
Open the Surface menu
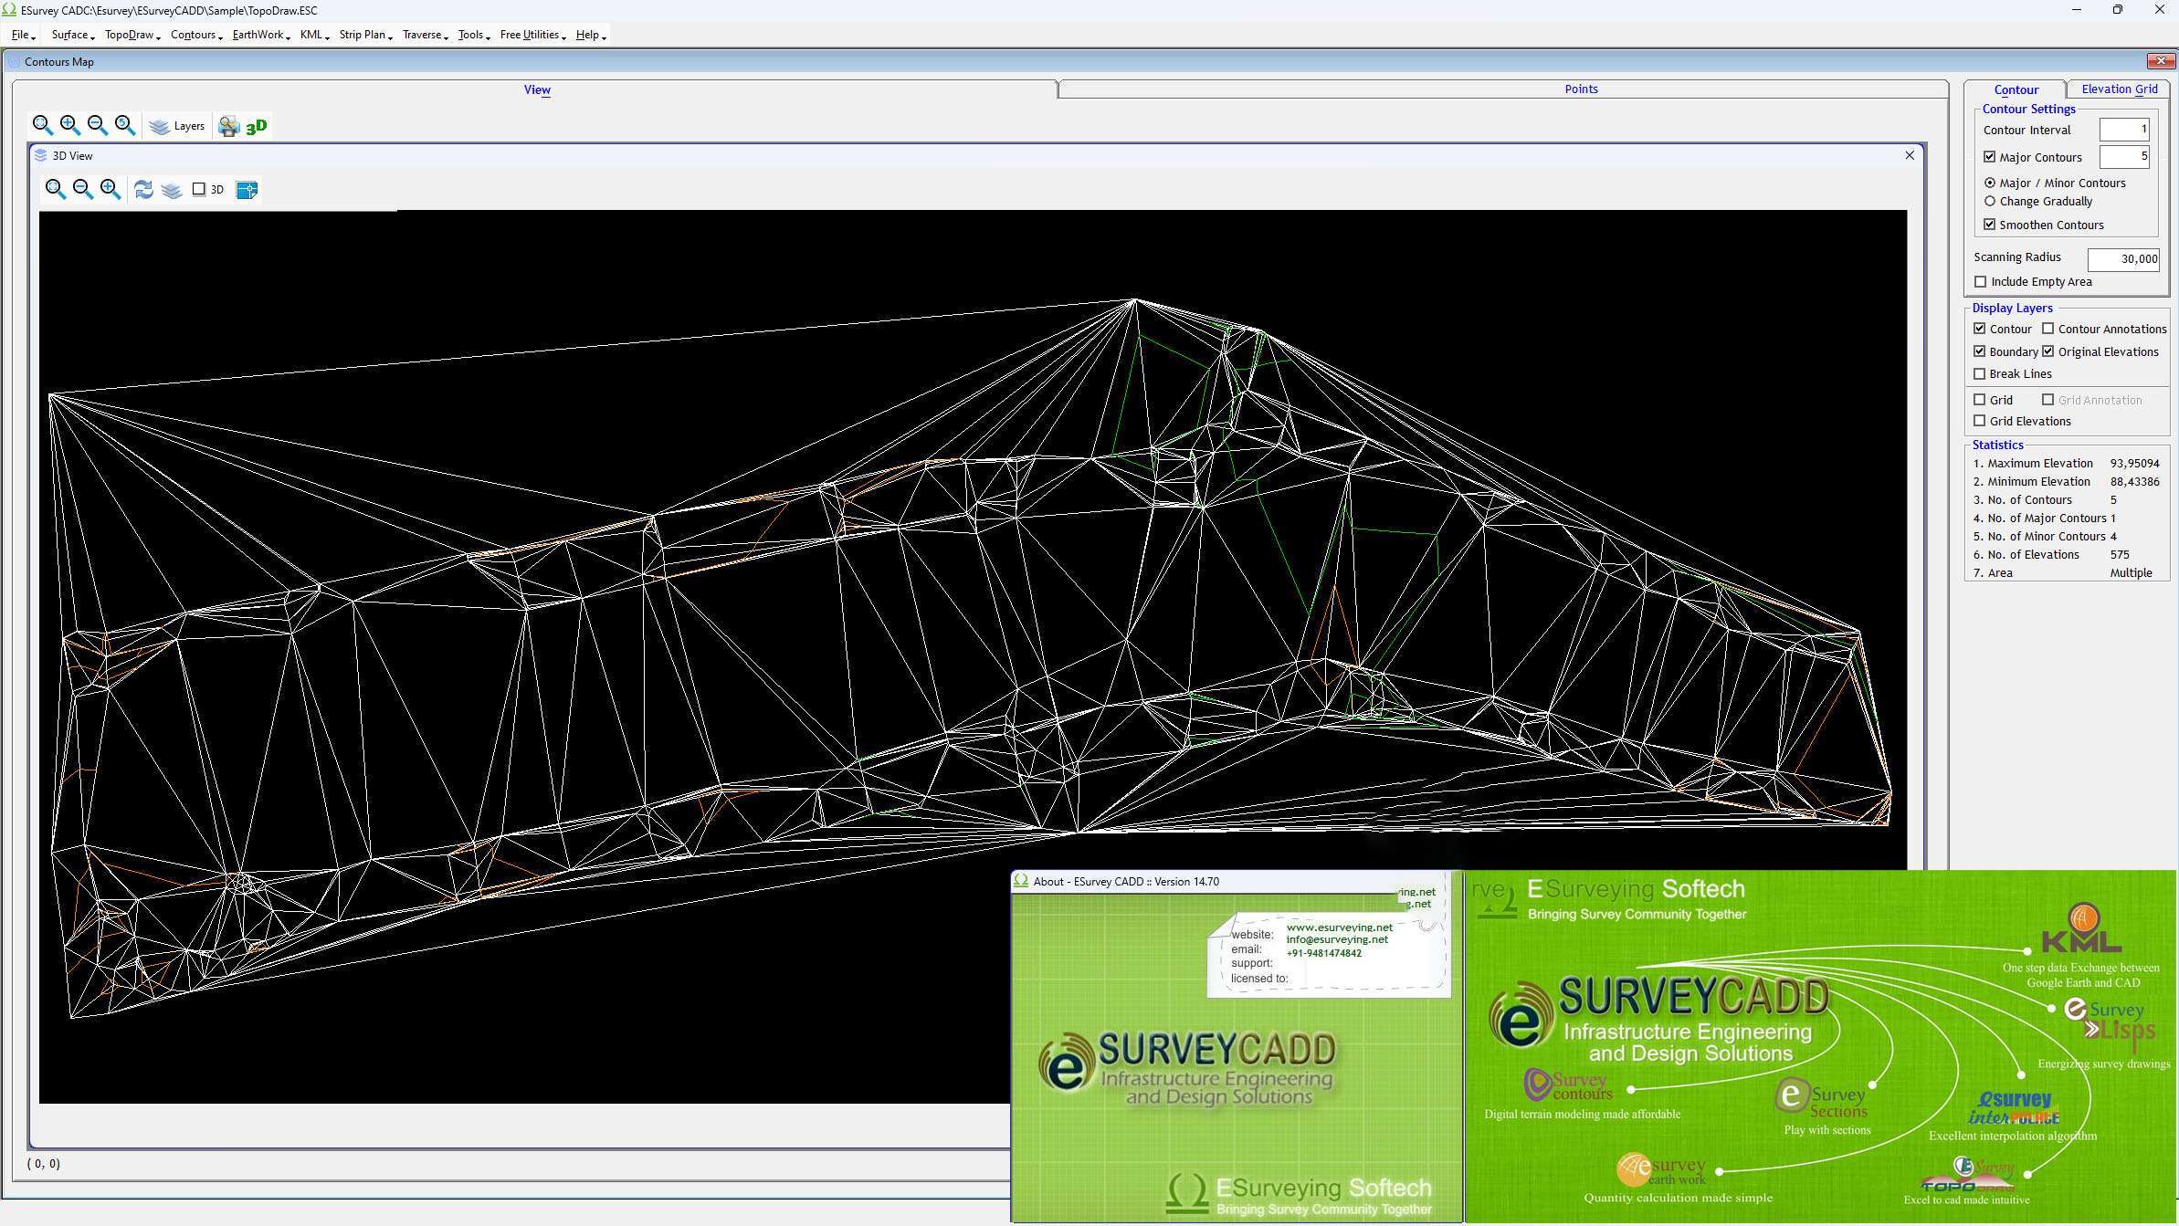tap(69, 35)
